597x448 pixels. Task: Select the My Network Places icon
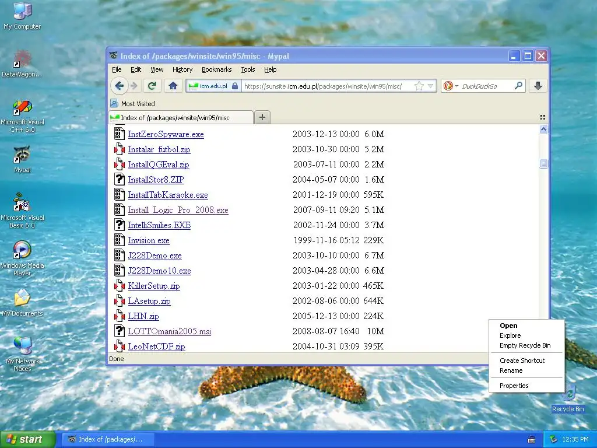(x=22, y=354)
